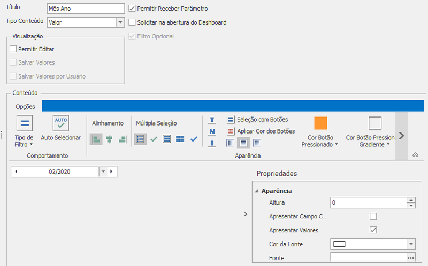
Task: Toggle the I italic appearance icon
Action: pos(212,143)
